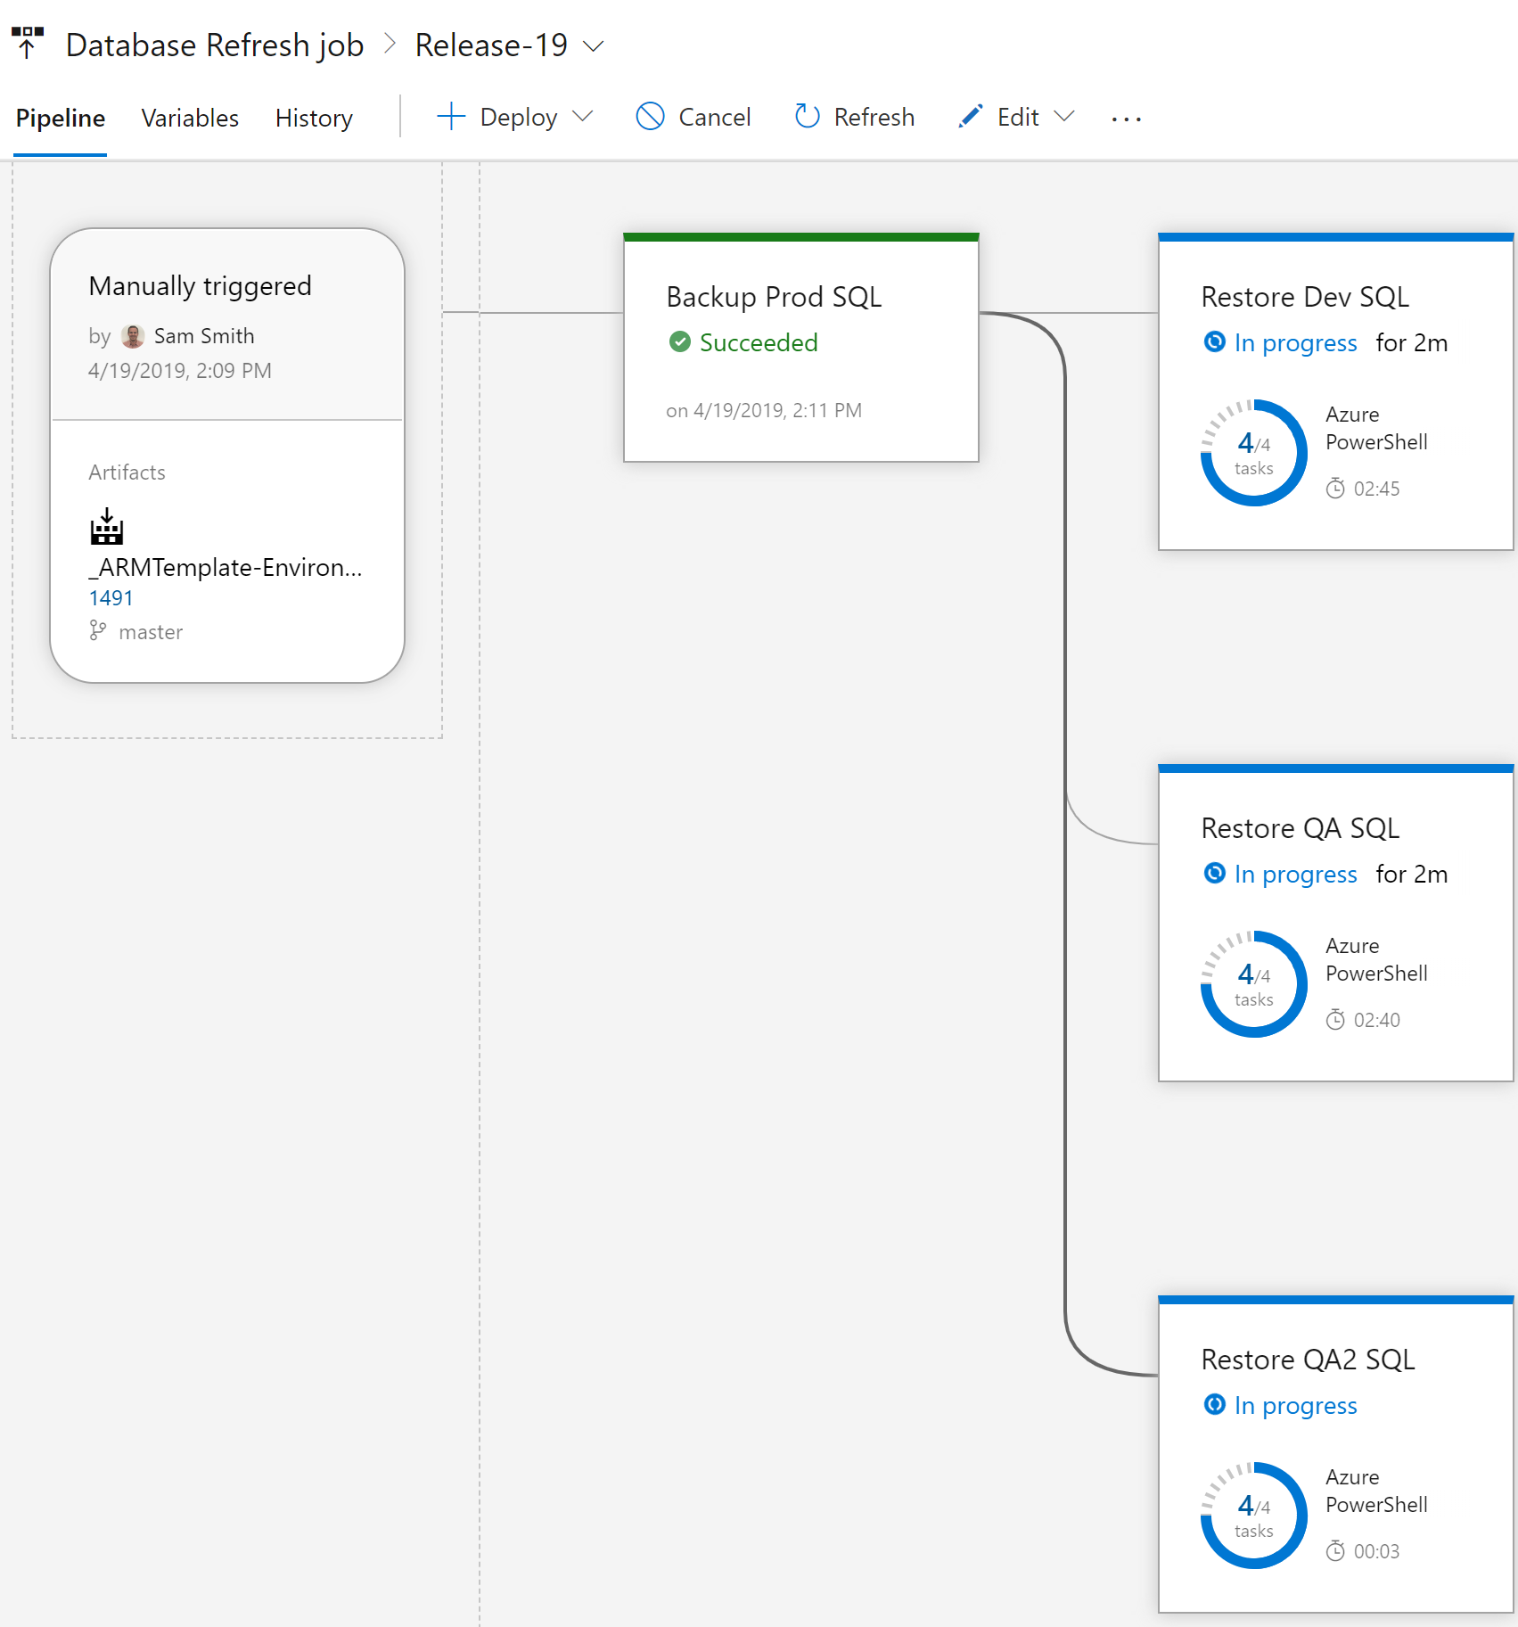Cancel the running release
The width and height of the screenshot is (1518, 1627).
coord(693,117)
